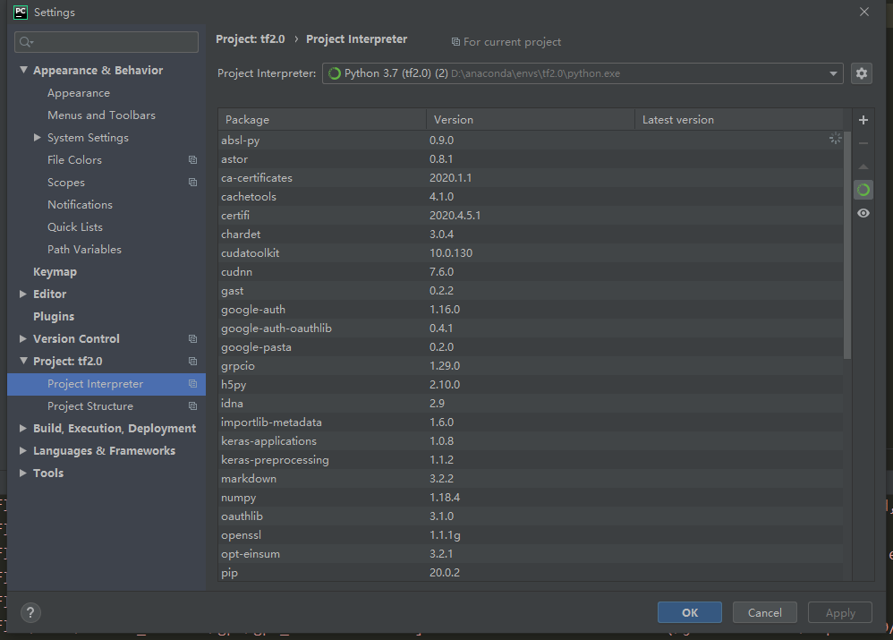Click the question mark help icon
Screen dimensions: 893x640
pos(30,612)
